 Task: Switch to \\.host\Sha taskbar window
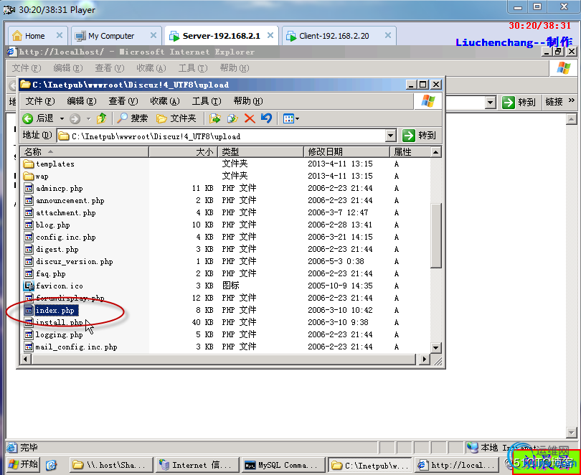pos(110,465)
